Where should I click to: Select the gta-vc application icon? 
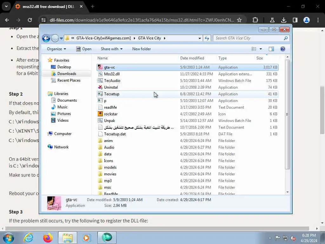coord(100,67)
